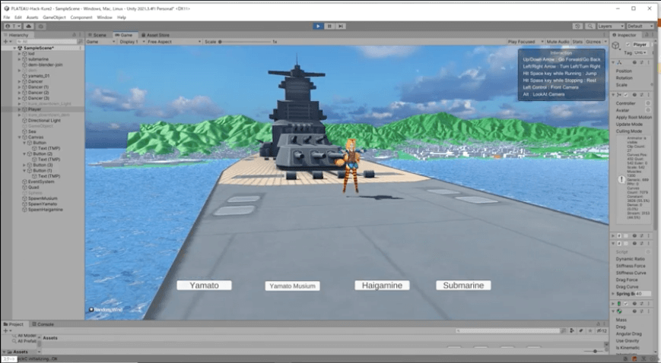Select Directional Light in Hierarchy
The height and width of the screenshot is (363, 661).
point(44,121)
